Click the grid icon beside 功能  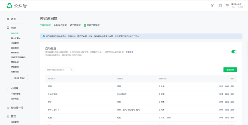click(x=8, y=28)
